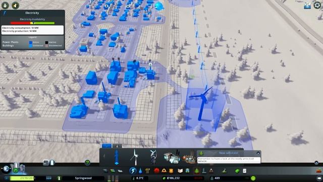The image size is (323, 182).
Task: Click the city balance €186,232
Action: 173,178
